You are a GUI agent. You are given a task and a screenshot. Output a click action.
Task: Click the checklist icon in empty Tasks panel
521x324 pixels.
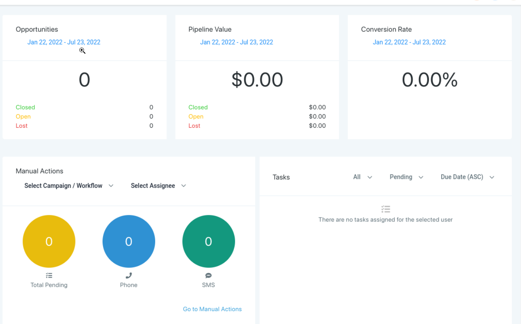(x=386, y=209)
